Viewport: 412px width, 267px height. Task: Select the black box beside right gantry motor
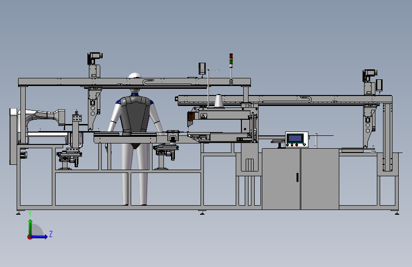point(379,85)
